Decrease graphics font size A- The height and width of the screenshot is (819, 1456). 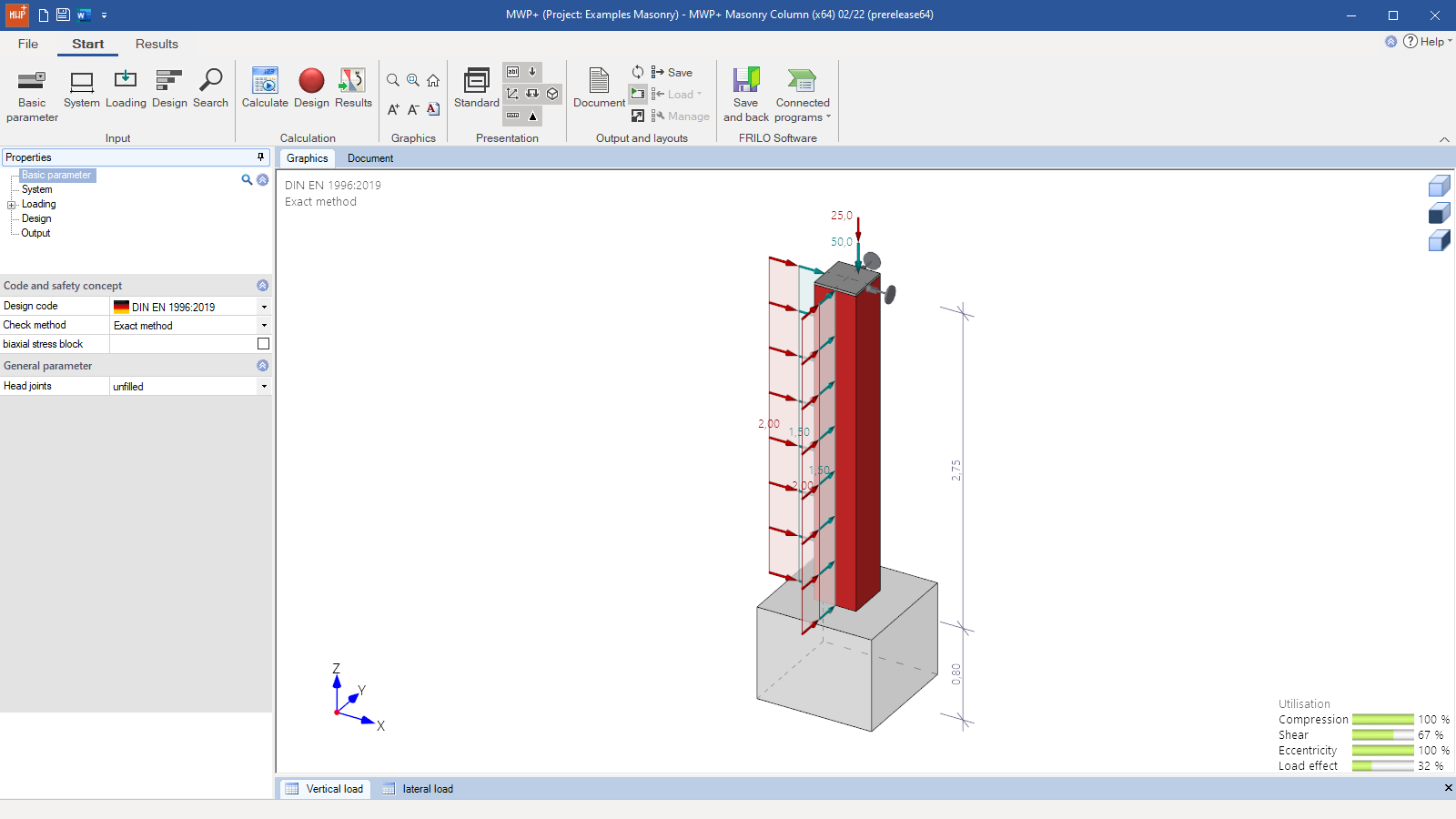[x=413, y=109]
